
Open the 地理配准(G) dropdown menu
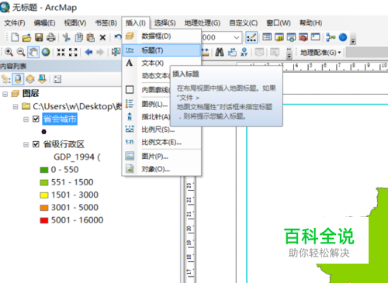pyautogui.click(x=320, y=53)
